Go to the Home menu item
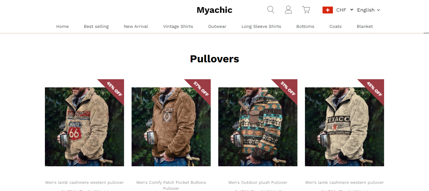The image size is (429, 191). pyautogui.click(x=62, y=27)
